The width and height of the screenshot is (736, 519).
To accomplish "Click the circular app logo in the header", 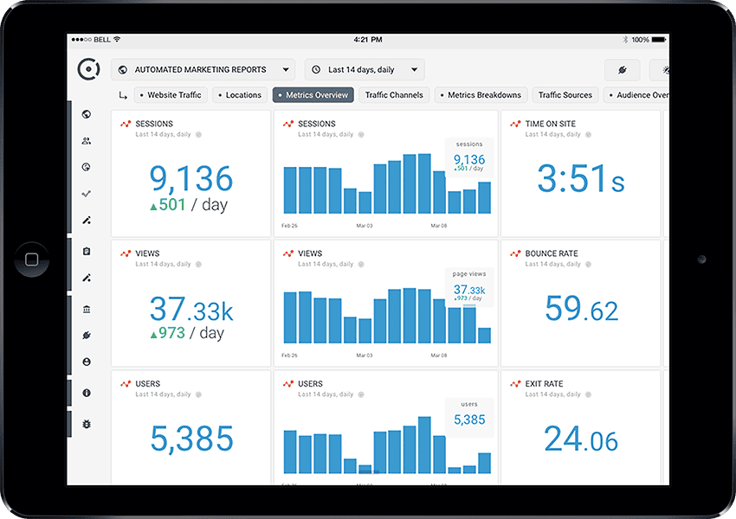I will 88,69.
